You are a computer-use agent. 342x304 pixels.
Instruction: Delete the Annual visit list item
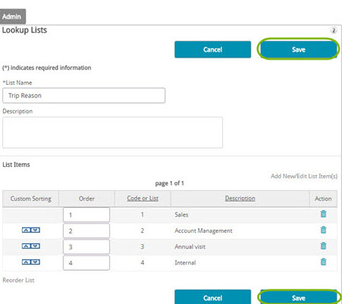pyautogui.click(x=323, y=246)
